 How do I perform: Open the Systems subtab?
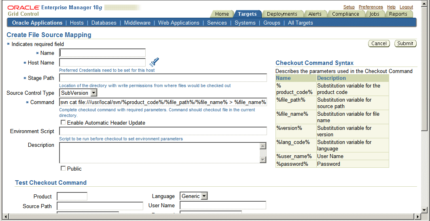[245, 23]
